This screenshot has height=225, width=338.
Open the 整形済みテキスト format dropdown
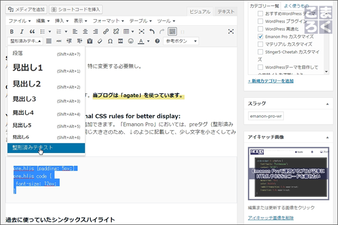[25, 41]
